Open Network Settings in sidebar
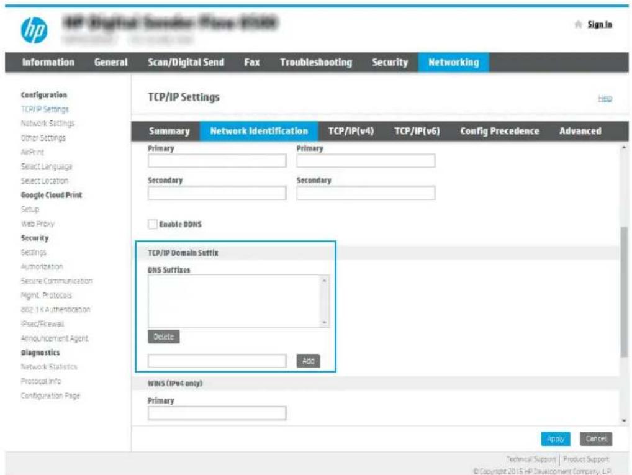Image resolution: width=632 pixels, height=475 pixels. [x=48, y=124]
